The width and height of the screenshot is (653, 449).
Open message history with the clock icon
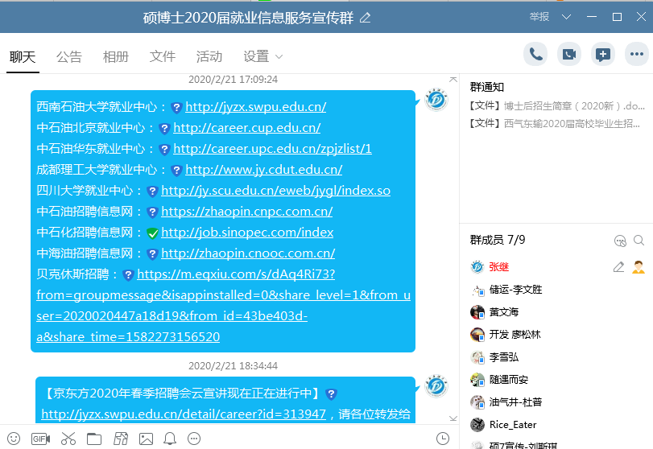point(443,439)
